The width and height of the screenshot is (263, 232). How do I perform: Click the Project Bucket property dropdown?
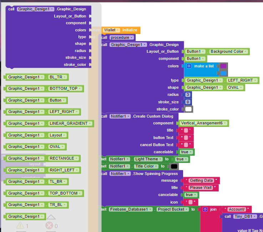click(172, 210)
